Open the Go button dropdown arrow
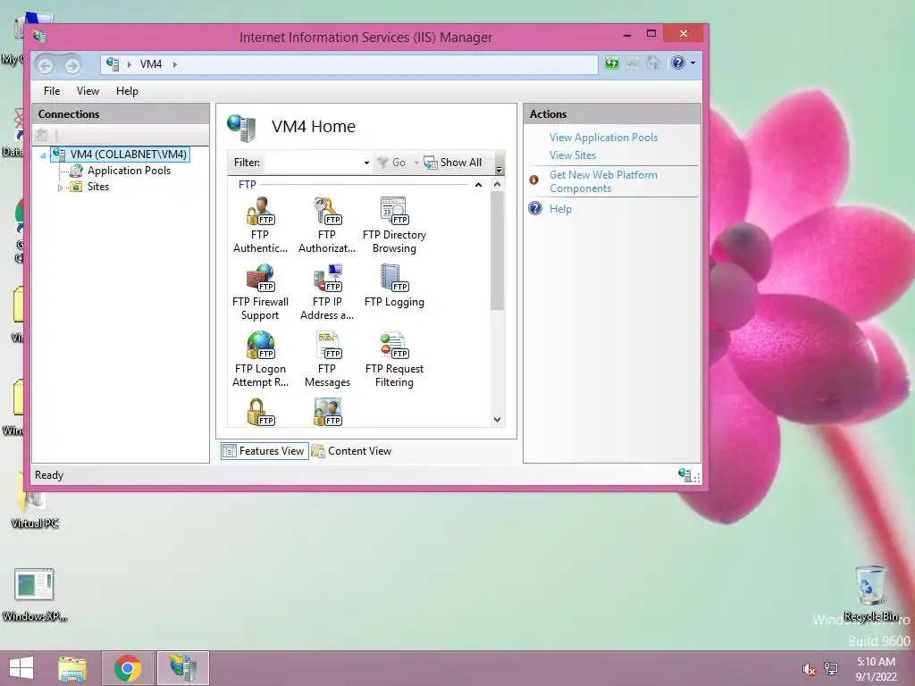Image resolution: width=915 pixels, height=686 pixels. [x=416, y=163]
